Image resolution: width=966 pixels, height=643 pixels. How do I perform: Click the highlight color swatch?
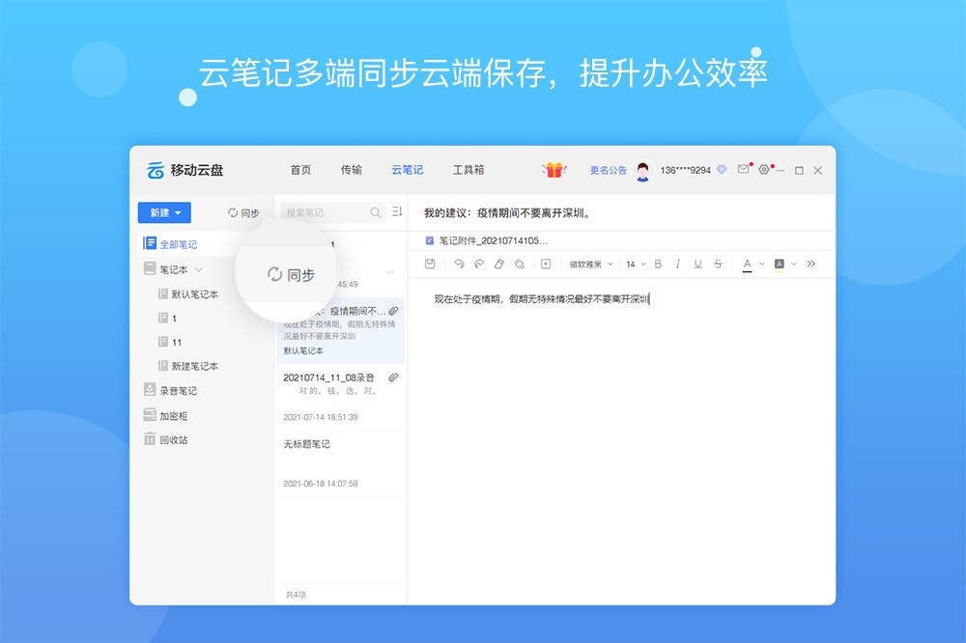pyautogui.click(x=780, y=264)
